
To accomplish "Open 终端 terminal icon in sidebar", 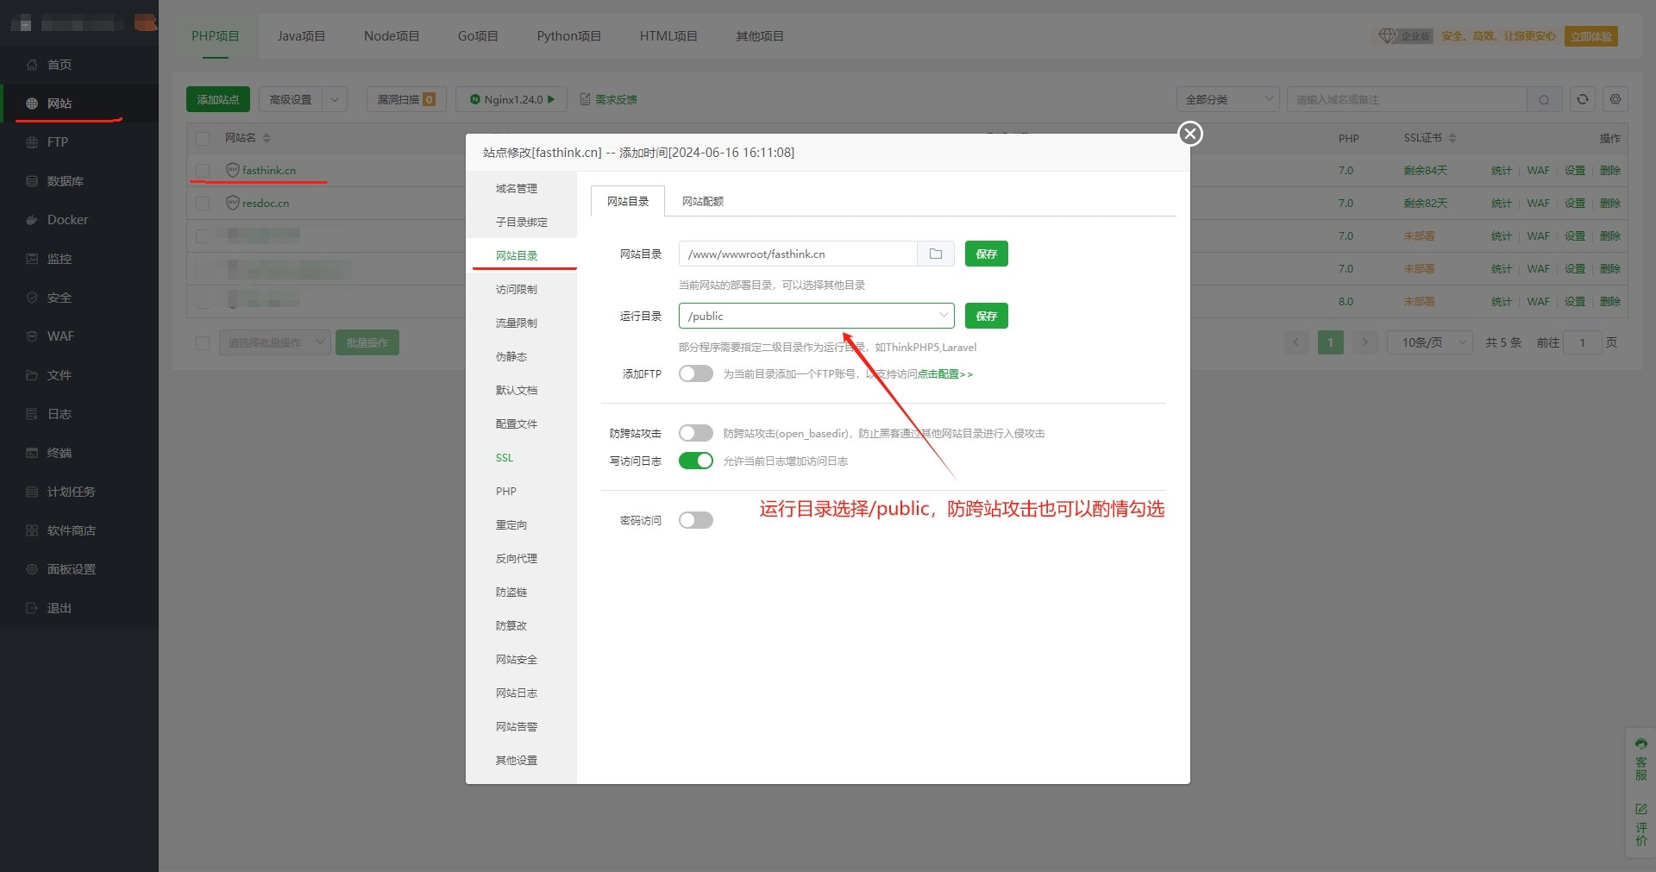I will pos(32,453).
